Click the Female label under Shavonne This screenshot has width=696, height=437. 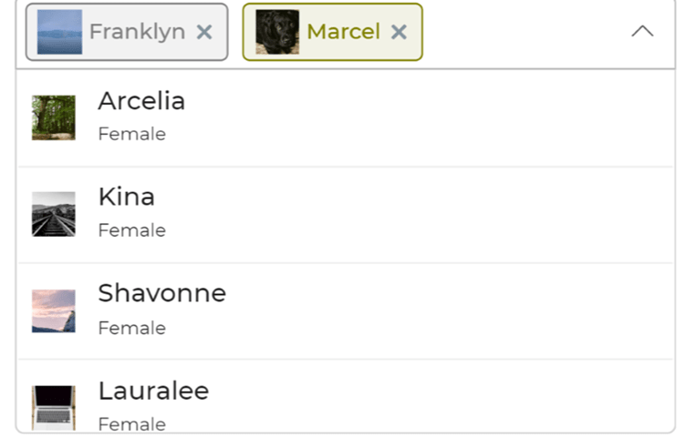(x=132, y=329)
